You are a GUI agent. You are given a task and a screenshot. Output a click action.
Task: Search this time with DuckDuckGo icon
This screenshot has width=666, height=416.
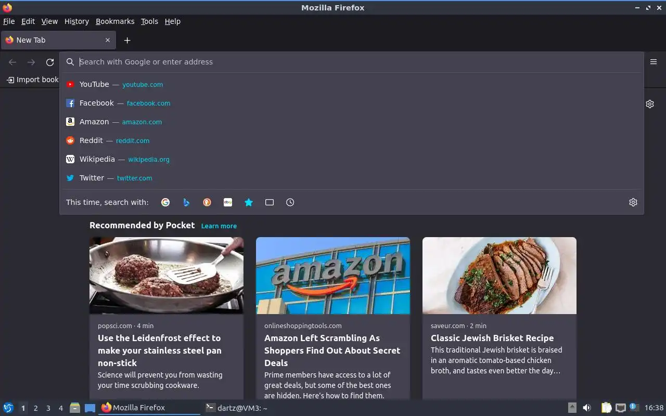point(207,202)
